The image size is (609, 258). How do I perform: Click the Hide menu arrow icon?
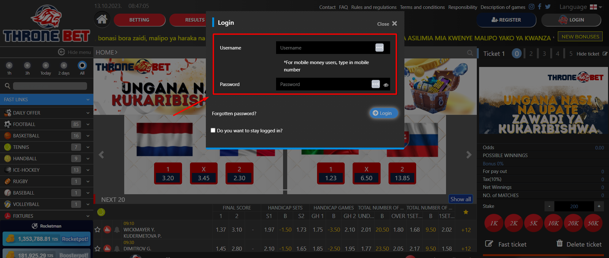(x=61, y=52)
